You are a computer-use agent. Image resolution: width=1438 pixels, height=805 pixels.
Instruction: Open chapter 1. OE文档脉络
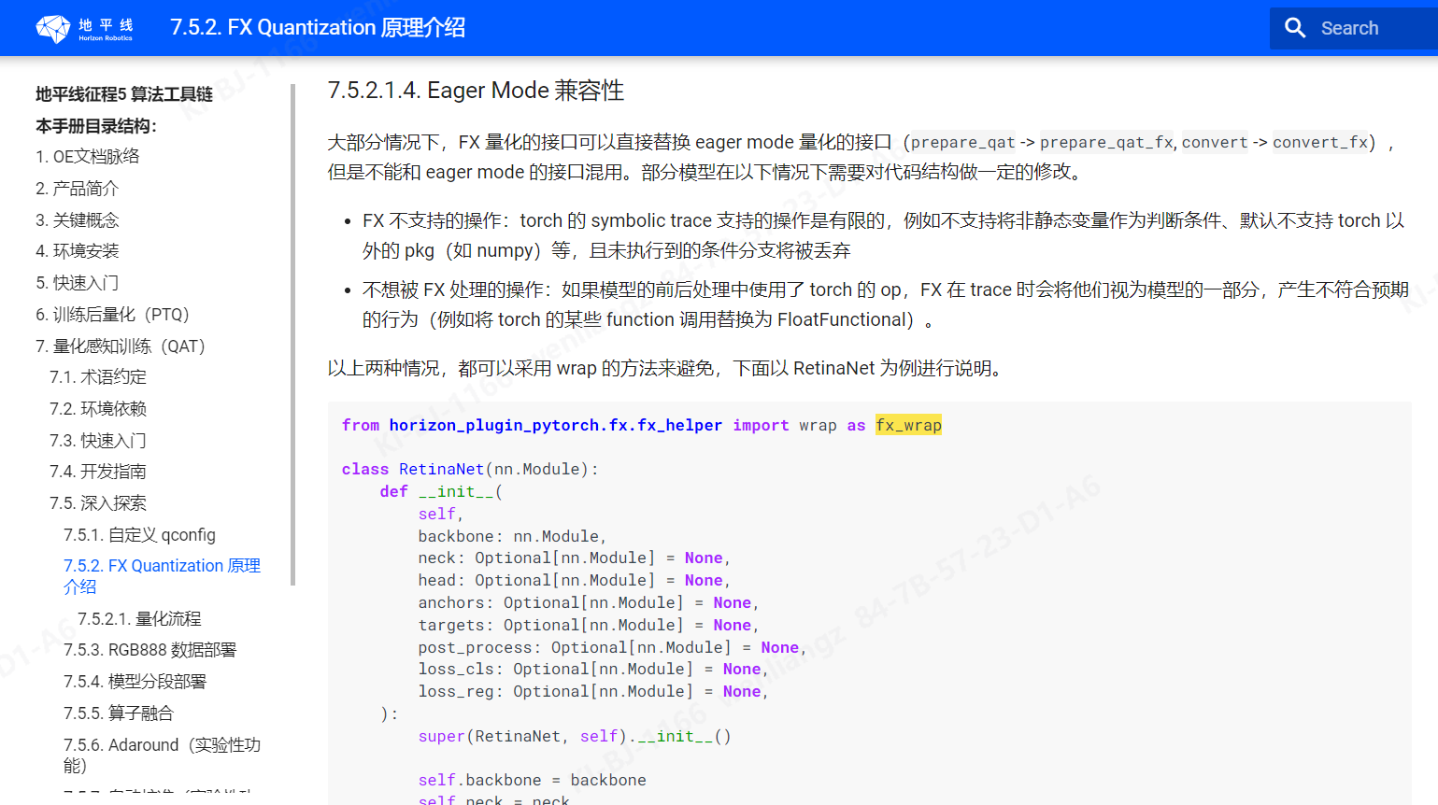87,157
